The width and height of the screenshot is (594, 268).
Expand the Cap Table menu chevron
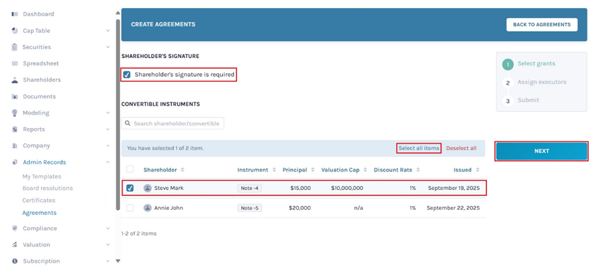coord(108,30)
